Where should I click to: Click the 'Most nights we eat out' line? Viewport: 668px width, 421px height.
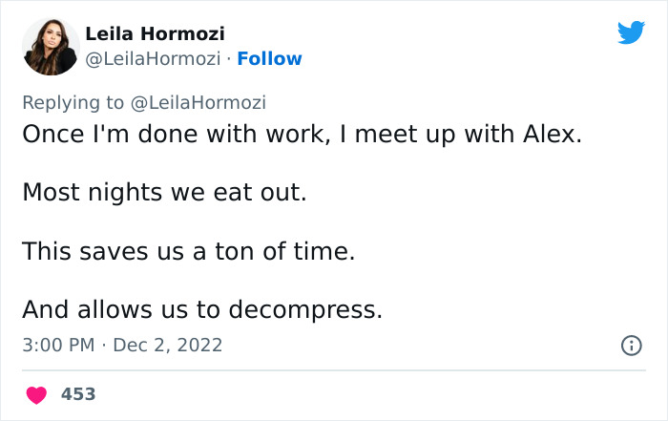point(165,193)
